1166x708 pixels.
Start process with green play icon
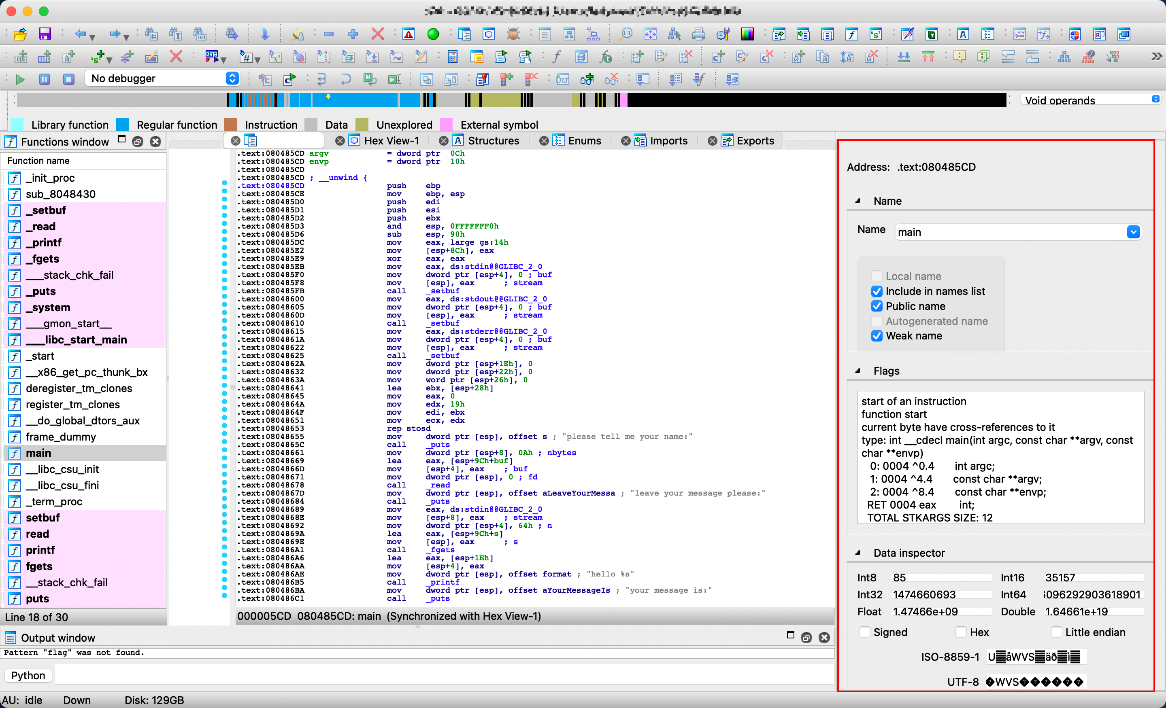(x=20, y=79)
